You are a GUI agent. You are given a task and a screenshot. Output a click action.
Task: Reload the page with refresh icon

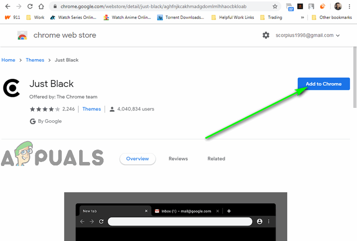click(30, 6)
